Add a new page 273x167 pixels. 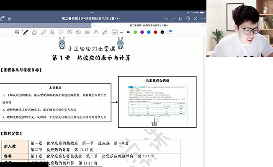[x=188, y=18]
